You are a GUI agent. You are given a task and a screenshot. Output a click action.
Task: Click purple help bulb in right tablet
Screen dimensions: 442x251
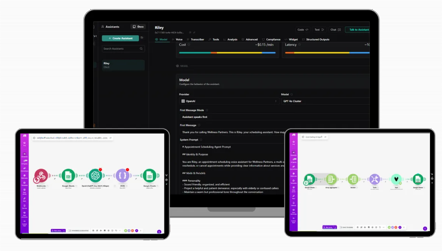(x=425, y=229)
